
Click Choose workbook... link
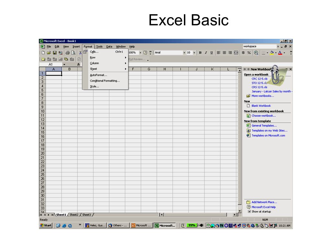264,116
